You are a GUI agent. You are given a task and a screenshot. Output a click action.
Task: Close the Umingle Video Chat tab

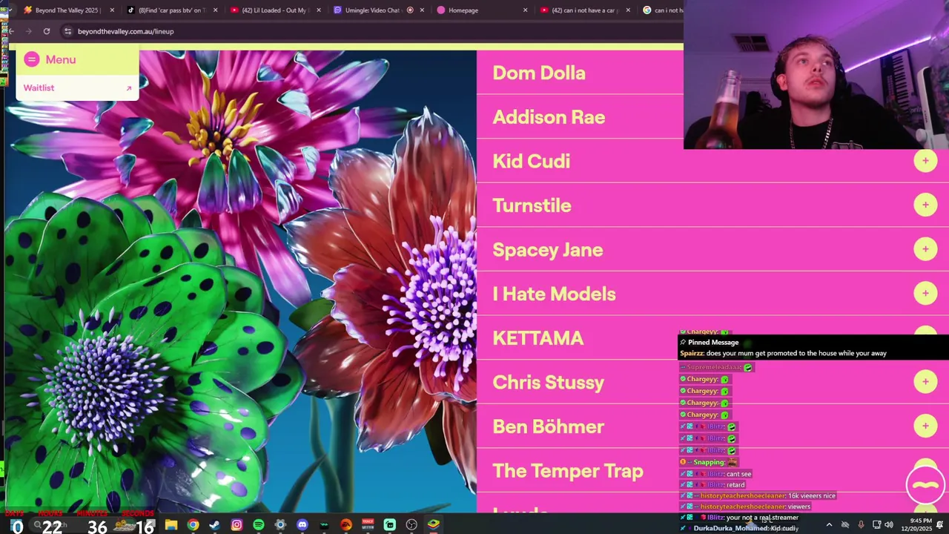(422, 10)
